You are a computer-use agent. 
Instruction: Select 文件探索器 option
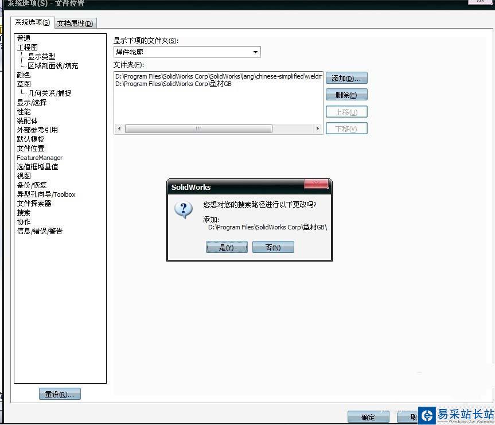pos(34,204)
